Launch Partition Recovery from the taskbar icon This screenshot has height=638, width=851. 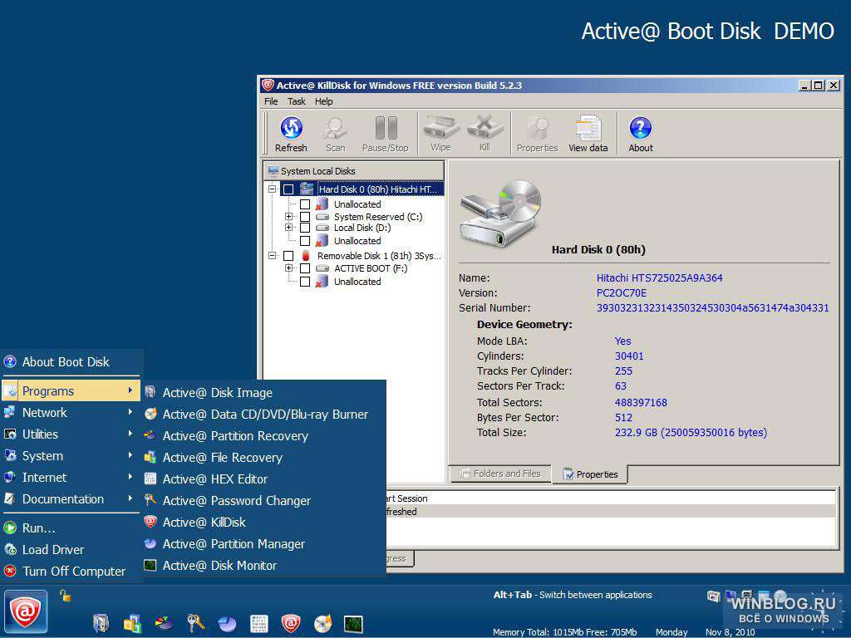point(164,623)
